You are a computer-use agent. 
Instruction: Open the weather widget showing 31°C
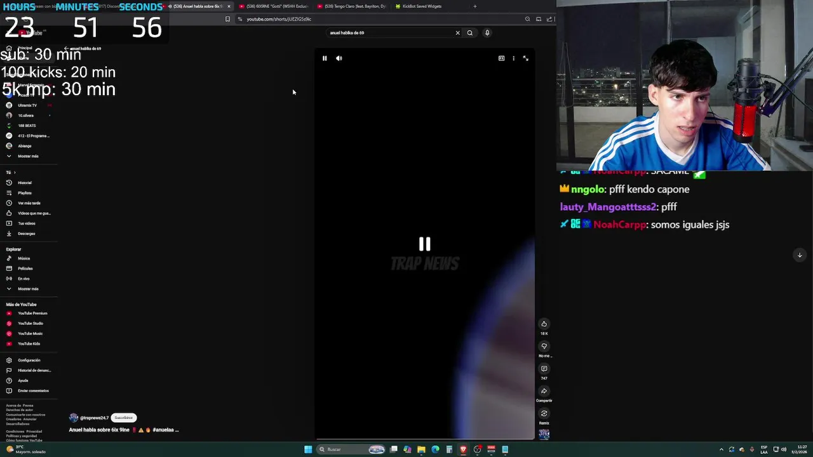coord(25,449)
